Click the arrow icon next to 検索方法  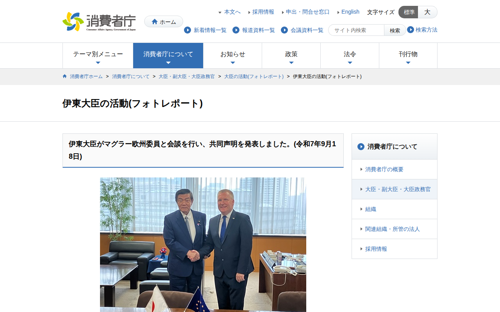pos(411,30)
